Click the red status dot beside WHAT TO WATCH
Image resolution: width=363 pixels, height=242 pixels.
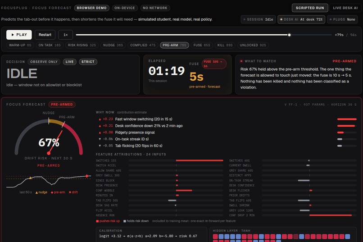pos(241,61)
